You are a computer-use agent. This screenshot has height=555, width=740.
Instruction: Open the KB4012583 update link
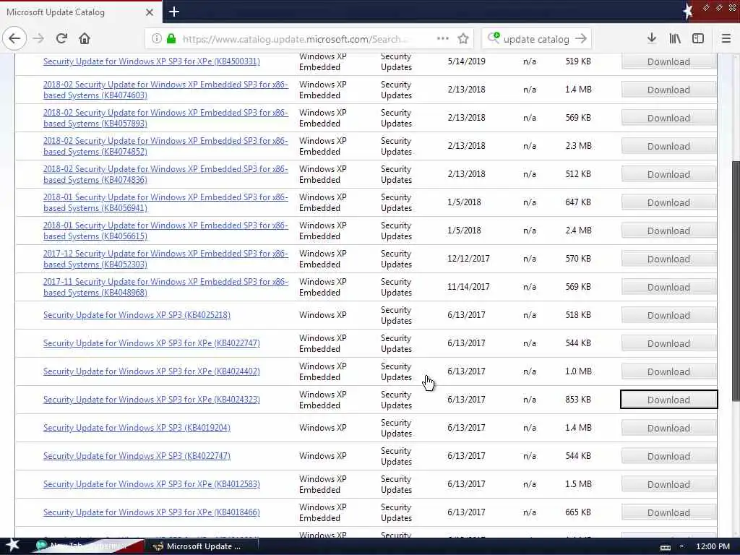152,484
